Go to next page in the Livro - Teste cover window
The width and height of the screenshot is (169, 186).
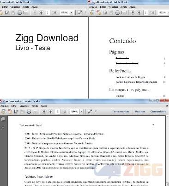(41, 12)
